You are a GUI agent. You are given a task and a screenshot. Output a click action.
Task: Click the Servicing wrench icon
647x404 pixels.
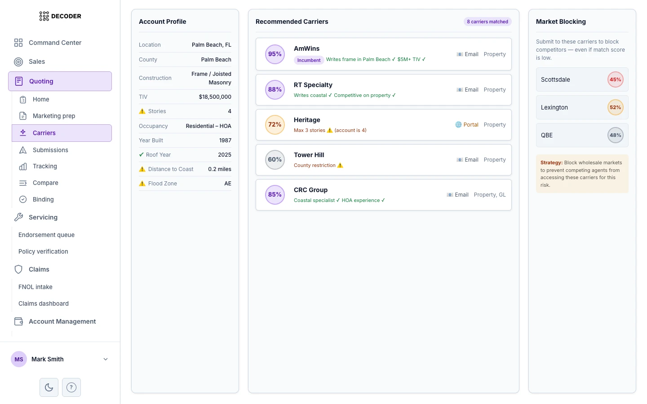(18, 217)
